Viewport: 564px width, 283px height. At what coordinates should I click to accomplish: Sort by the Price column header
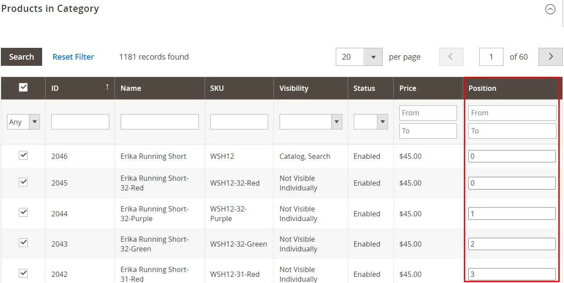[x=407, y=88]
